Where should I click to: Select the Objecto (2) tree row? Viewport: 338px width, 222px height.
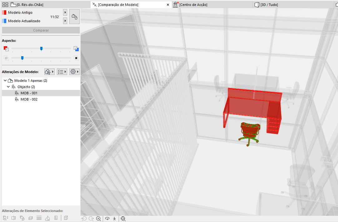(41, 87)
